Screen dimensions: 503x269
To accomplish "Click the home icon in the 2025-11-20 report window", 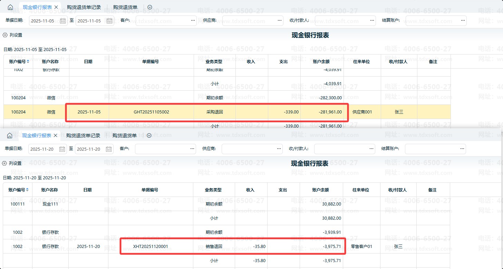I will tap(10, 136).
